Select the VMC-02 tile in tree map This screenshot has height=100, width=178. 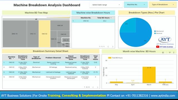pyautogui.click(x=54, y=39)
